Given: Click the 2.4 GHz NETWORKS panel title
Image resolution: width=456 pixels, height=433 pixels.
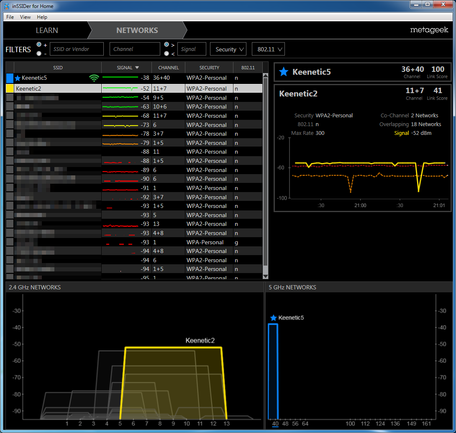Looking at the screenshot, I should coord(35,287).
